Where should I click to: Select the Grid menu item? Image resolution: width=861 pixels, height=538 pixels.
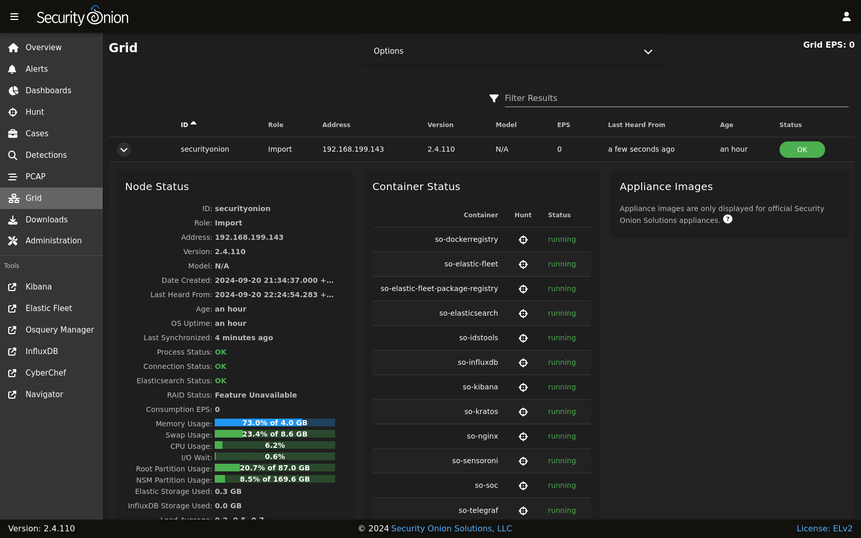tap(51, 198)
